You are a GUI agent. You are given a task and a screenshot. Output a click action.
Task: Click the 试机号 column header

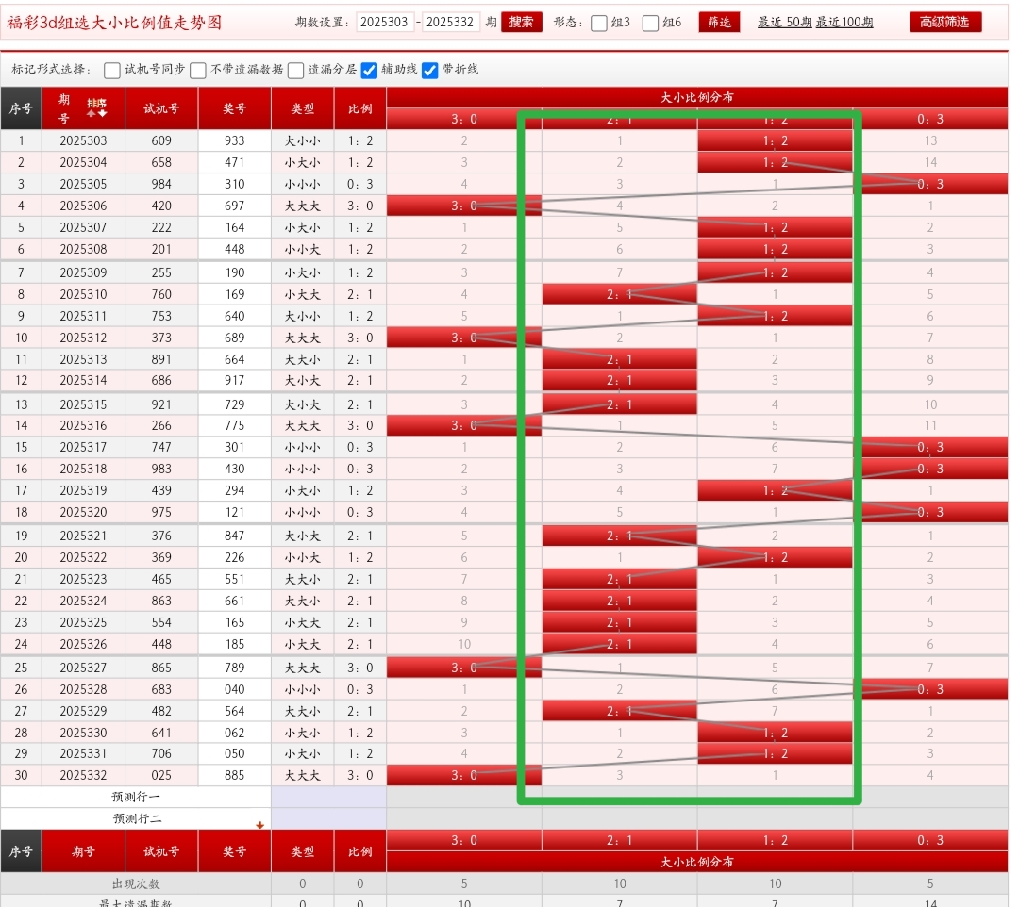pyautogui.click(x=161, y=108)
